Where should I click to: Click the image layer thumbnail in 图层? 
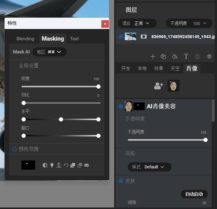coord(131,37)
